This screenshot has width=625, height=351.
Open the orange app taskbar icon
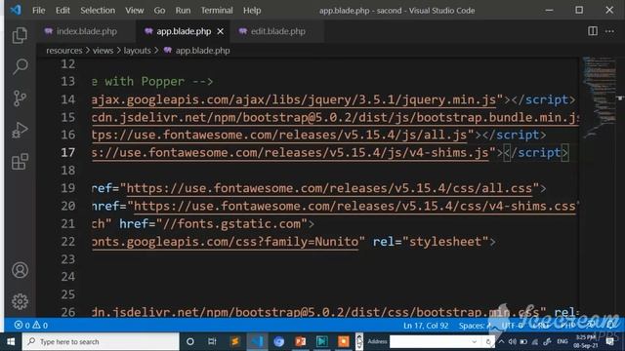pos(343,341)
